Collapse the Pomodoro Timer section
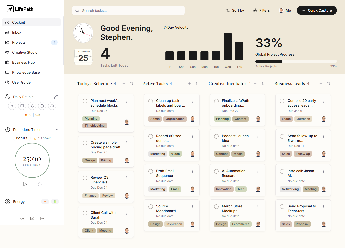This screenshot has height=248, width=345. click(57, 130)
